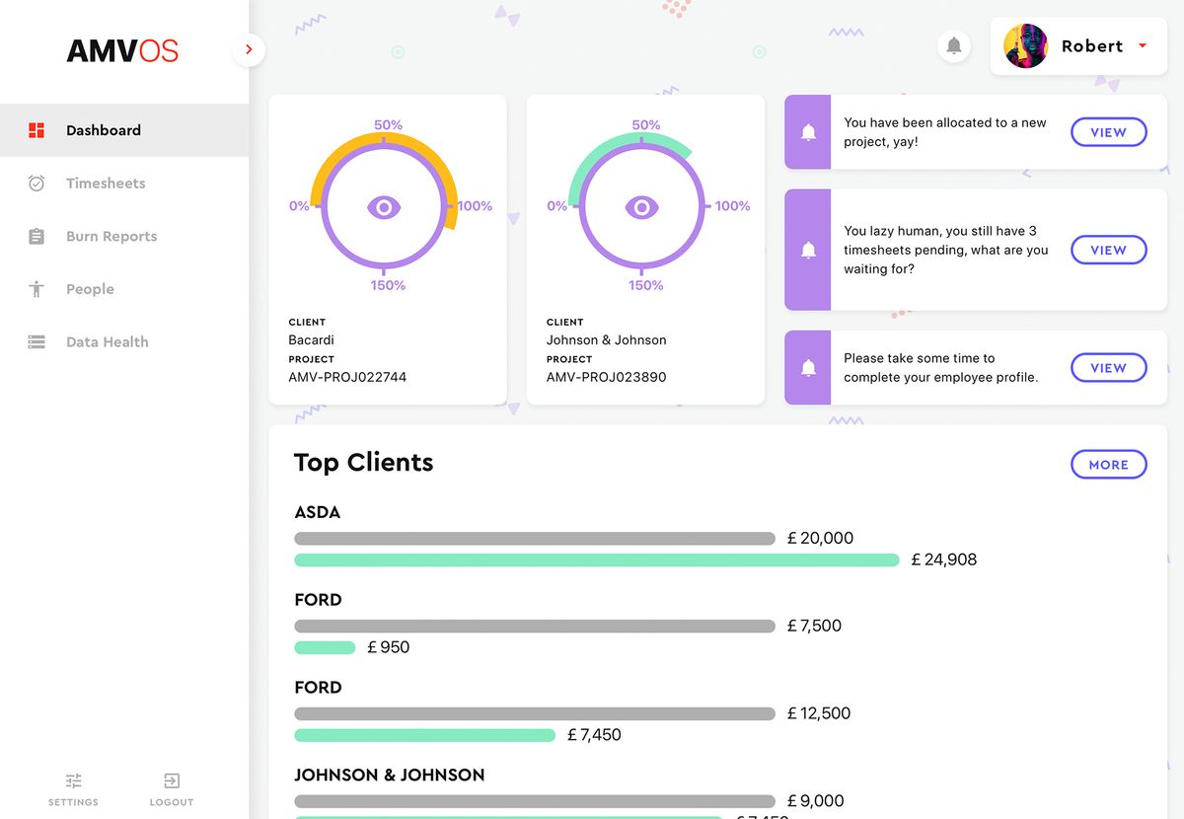Click bell icon on new project notification

pyautogui.click(x=808, y=132)
